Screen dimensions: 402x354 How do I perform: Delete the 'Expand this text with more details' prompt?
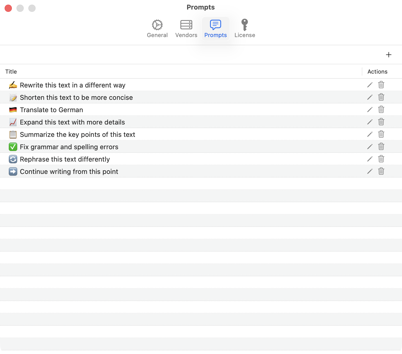381,122
